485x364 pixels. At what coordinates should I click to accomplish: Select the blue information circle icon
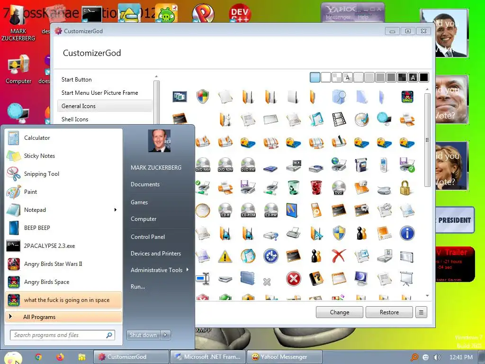tap(407, 233)
